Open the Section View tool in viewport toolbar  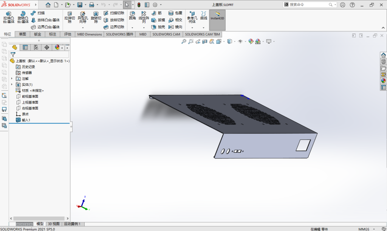pyautogui.click(x=204, y=42)
